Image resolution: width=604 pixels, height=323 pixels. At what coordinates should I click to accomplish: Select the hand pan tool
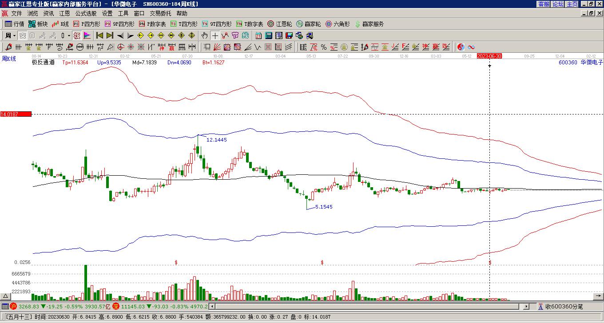(x=204, y=35)
